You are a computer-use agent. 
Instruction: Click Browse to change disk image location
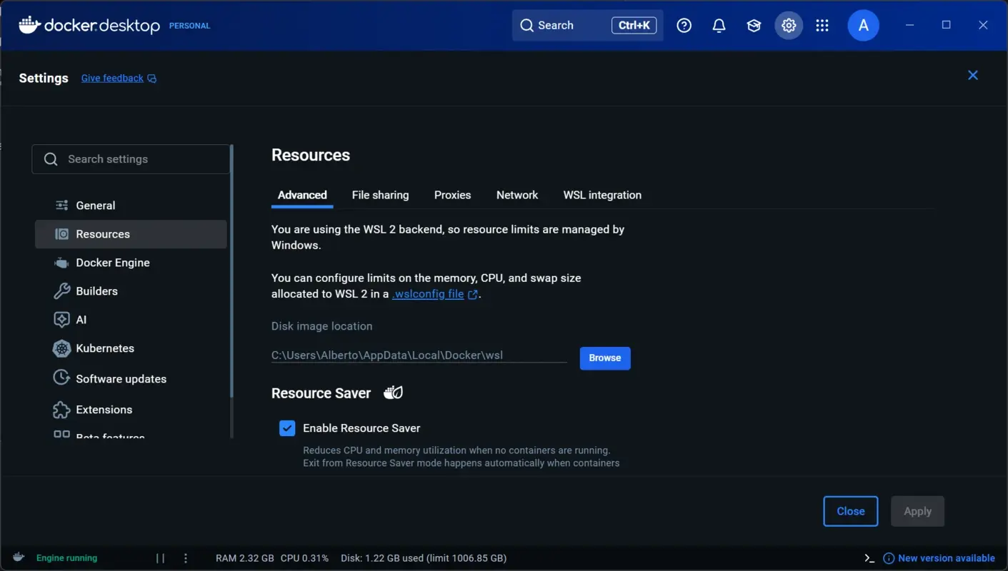pos(604,358)
